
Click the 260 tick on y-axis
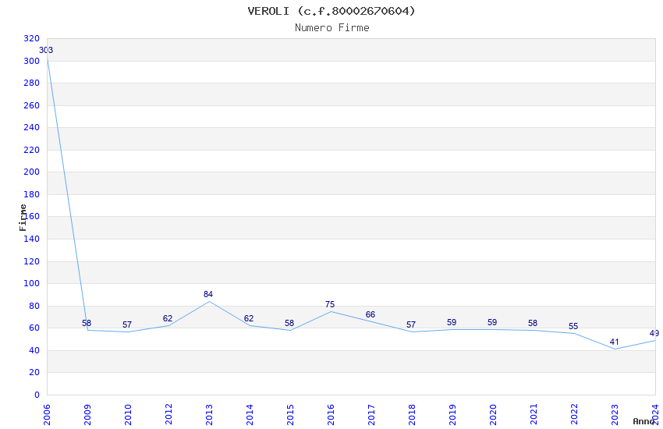[x=31, y=105]
